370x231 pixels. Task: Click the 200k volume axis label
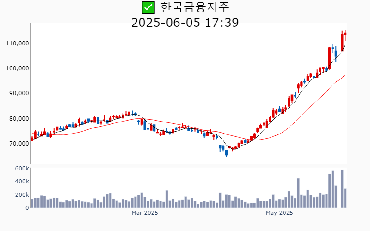click(22, 195)
